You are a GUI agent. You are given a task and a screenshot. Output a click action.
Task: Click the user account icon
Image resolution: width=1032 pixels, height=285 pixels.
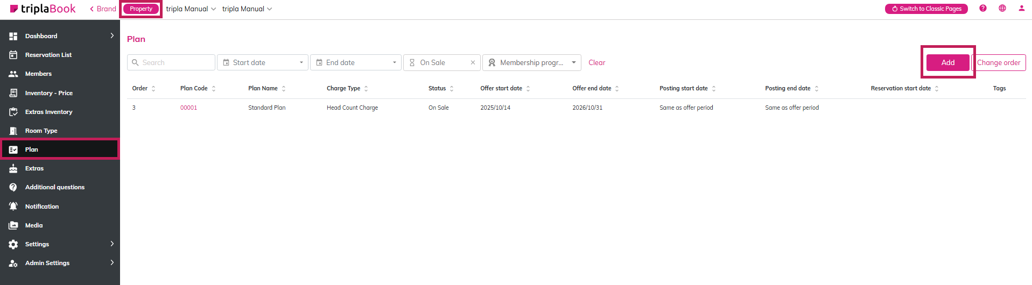point(1021,9)
